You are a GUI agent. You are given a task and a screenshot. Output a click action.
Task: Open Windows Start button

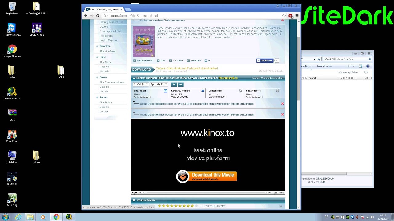pos(5,217)
